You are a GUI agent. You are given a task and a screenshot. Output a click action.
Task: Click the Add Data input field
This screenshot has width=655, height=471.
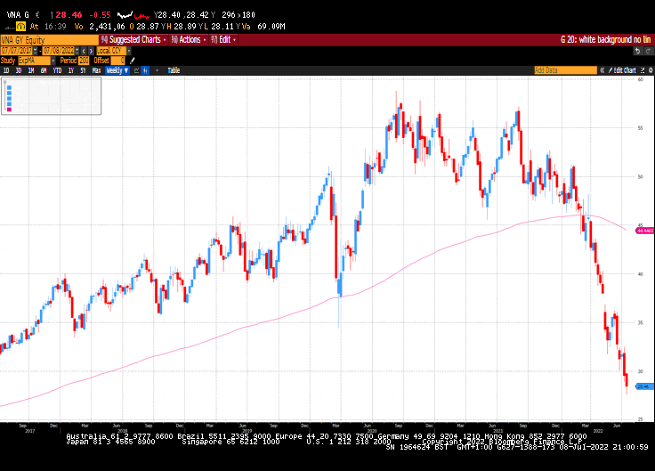tap(561, 69)
